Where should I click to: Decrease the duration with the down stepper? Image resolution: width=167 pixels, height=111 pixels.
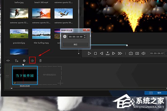pos(85,38)
